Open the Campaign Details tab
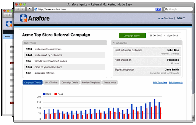This screenshot has width=196, height=125. 70,82
